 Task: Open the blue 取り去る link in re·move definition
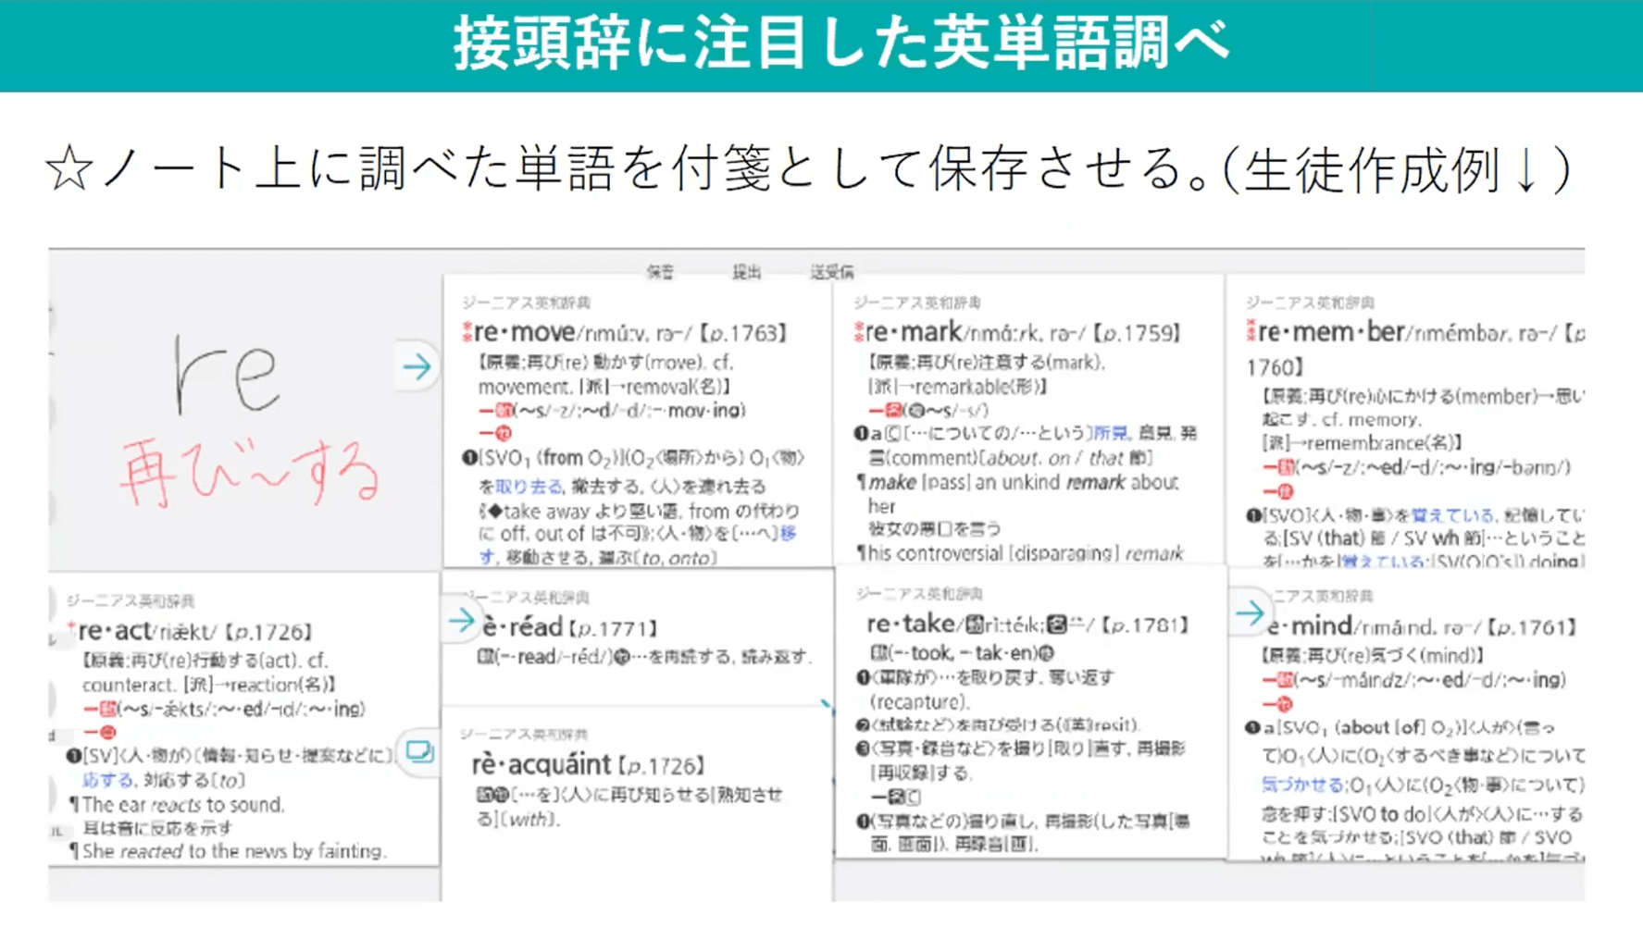click(529, 487)
